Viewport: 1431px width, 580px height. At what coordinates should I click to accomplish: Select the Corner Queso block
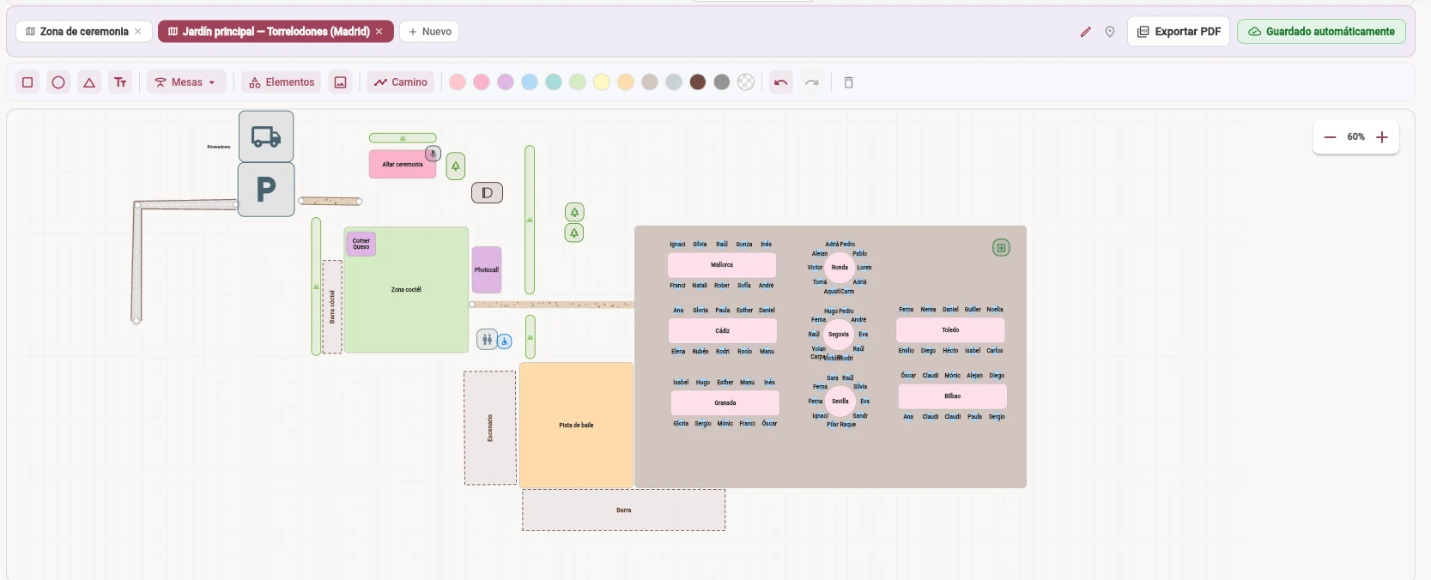(x=361, y=244)
